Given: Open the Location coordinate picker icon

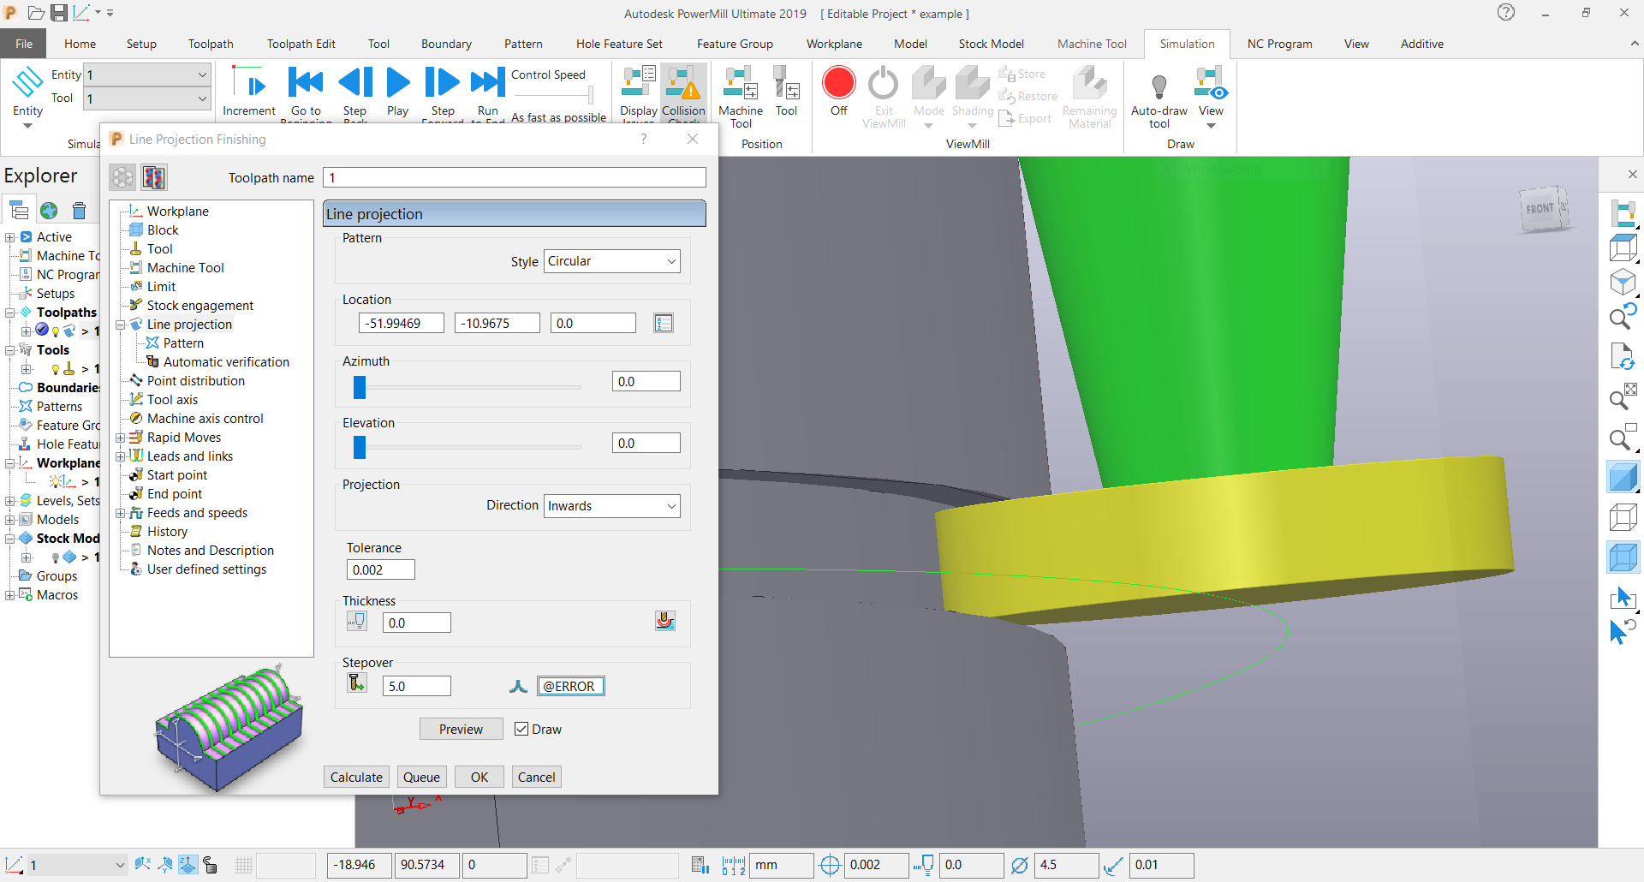Looking at the screenshot, I should 664,323.
